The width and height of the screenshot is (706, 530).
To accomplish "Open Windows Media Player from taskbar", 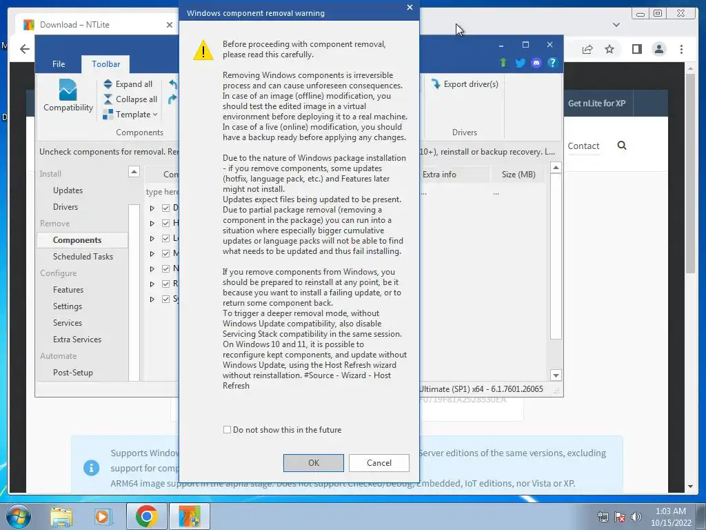I will click(102, 516).
